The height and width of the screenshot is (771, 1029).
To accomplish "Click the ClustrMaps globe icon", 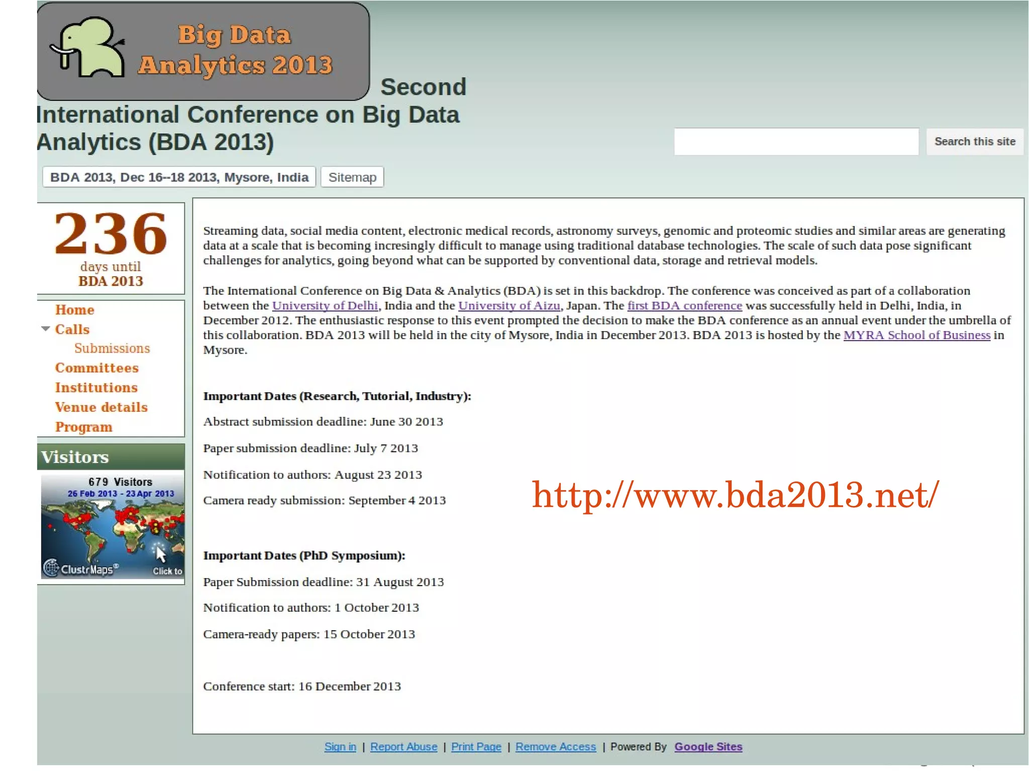I will tap(51, 568).
